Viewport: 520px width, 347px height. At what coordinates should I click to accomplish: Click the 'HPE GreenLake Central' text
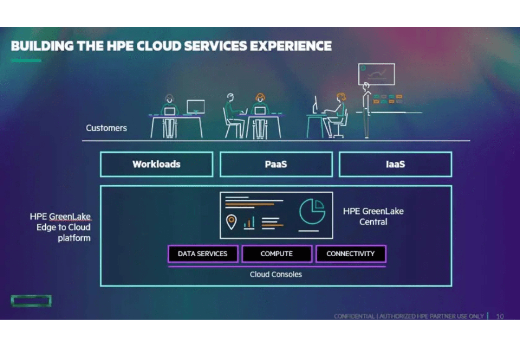click(373, 217)
